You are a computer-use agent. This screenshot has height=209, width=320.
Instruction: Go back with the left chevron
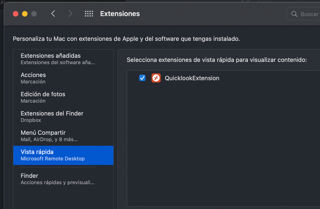53,14
